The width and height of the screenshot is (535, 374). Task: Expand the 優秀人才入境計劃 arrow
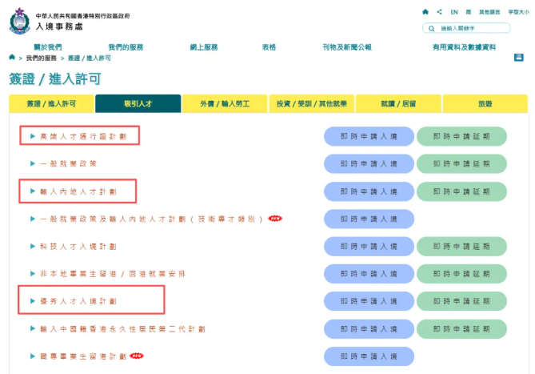point(33,301)
